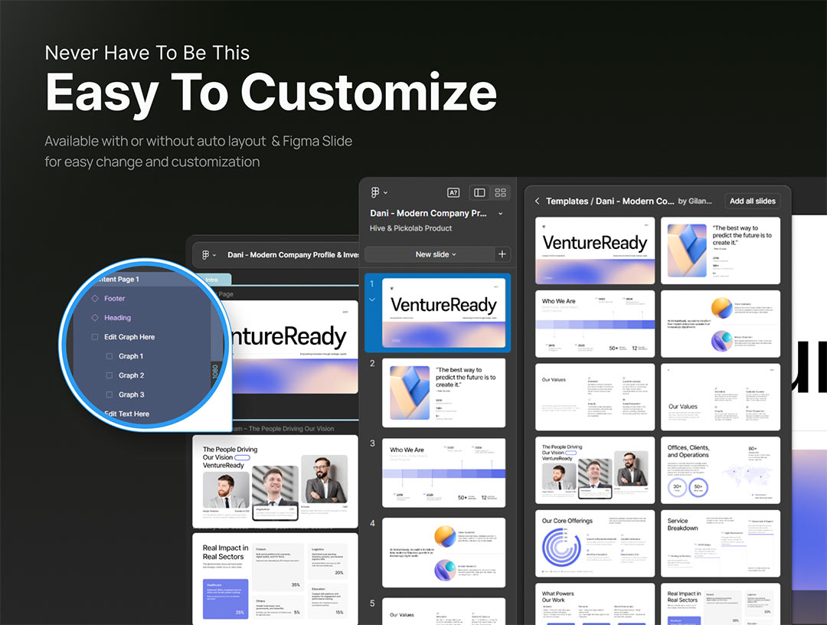
Task: Click the frame icon next to Graph 1
Action: click(x=110, y=356)
